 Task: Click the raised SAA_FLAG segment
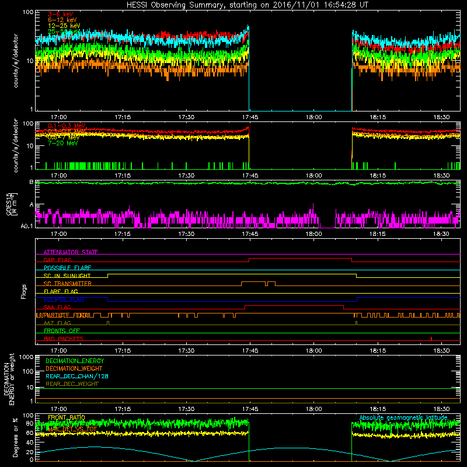tap(294, 305)
